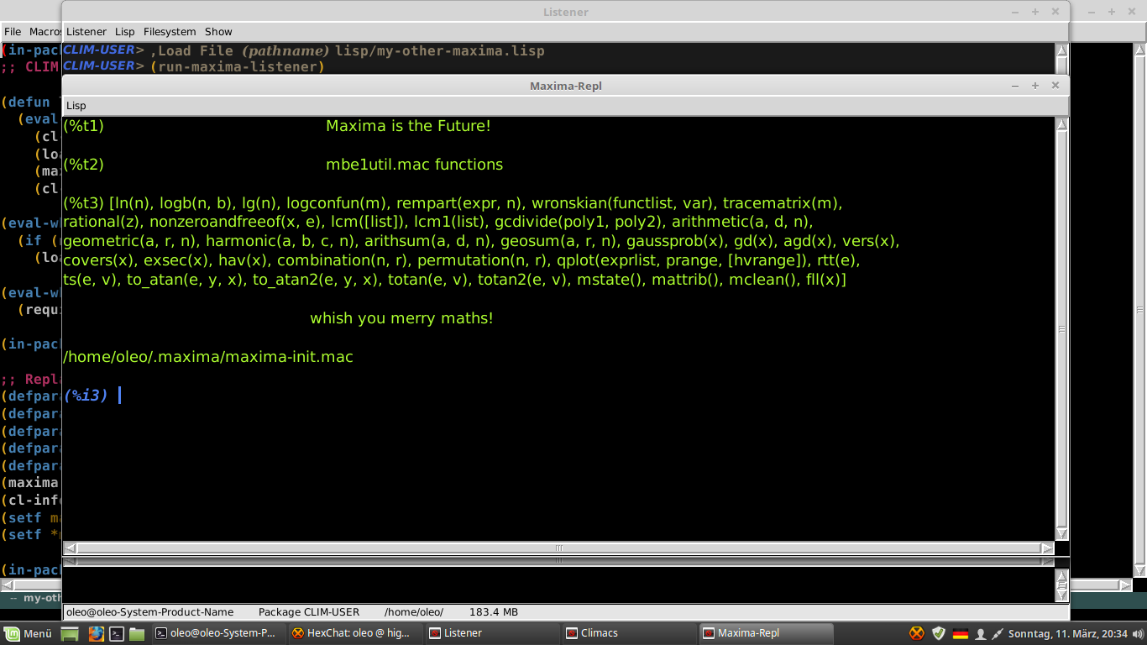
Task: Open the network connection tray icon
Action: coord(998,633)
